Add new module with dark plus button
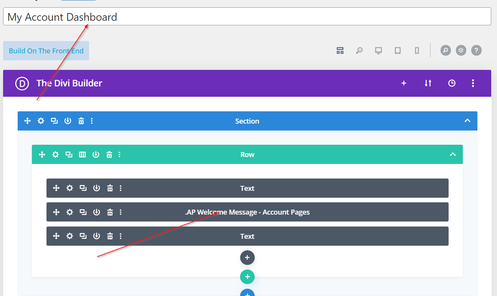Screen dimensions: 497x296 [x=247, y=258]
